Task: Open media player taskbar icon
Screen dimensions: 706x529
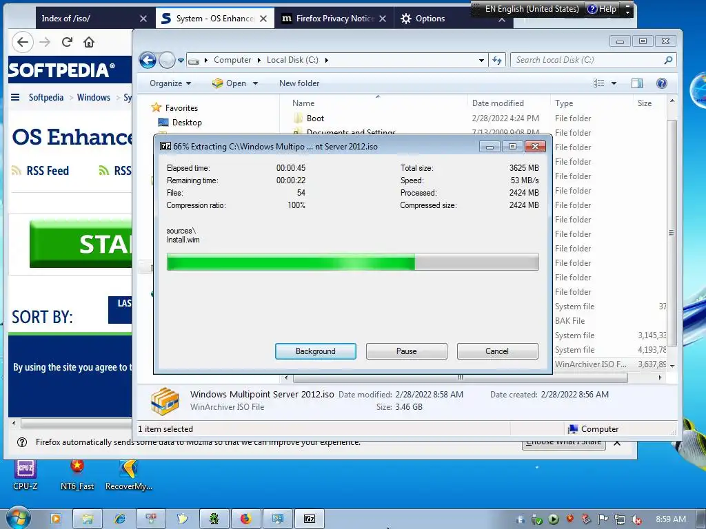Action: tap(56, 519)
